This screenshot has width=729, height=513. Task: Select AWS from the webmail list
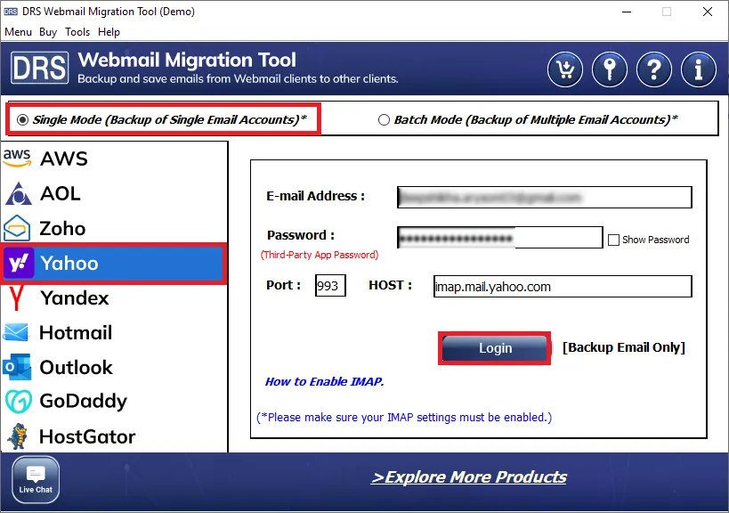point(114,159)
